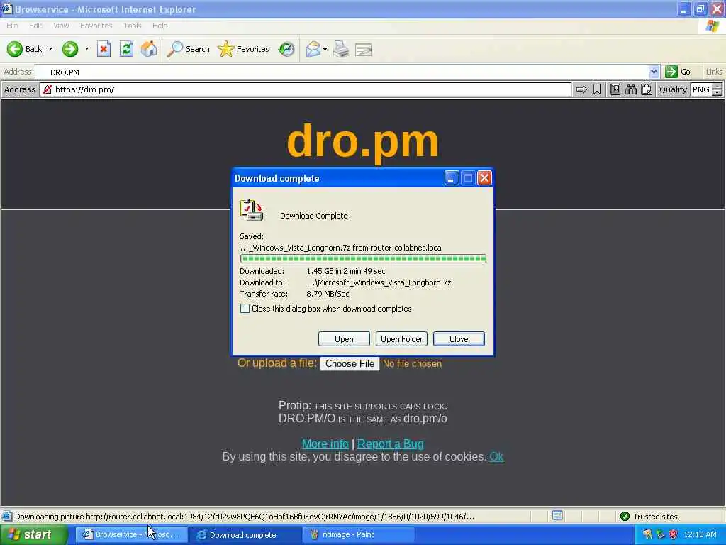
Task: Click the Mail envelope icon
Action: click(x=313, y=49)
